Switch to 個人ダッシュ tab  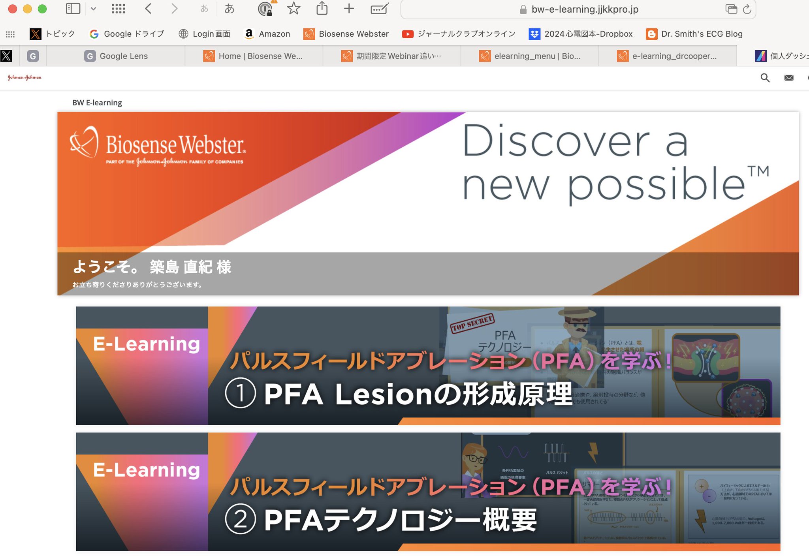click(781, 56)
